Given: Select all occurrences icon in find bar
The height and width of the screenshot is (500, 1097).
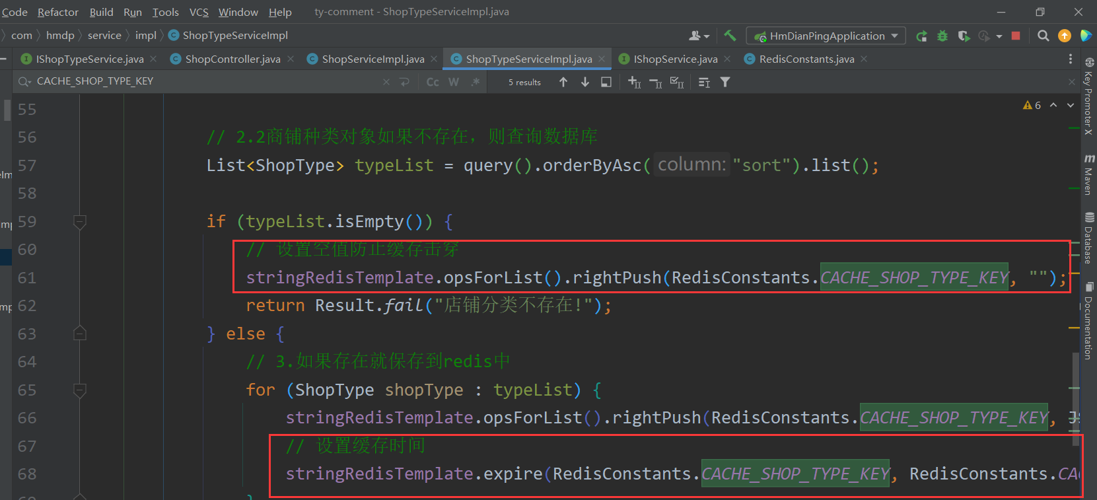Looking at the screenshot, I should coord(677,82).
